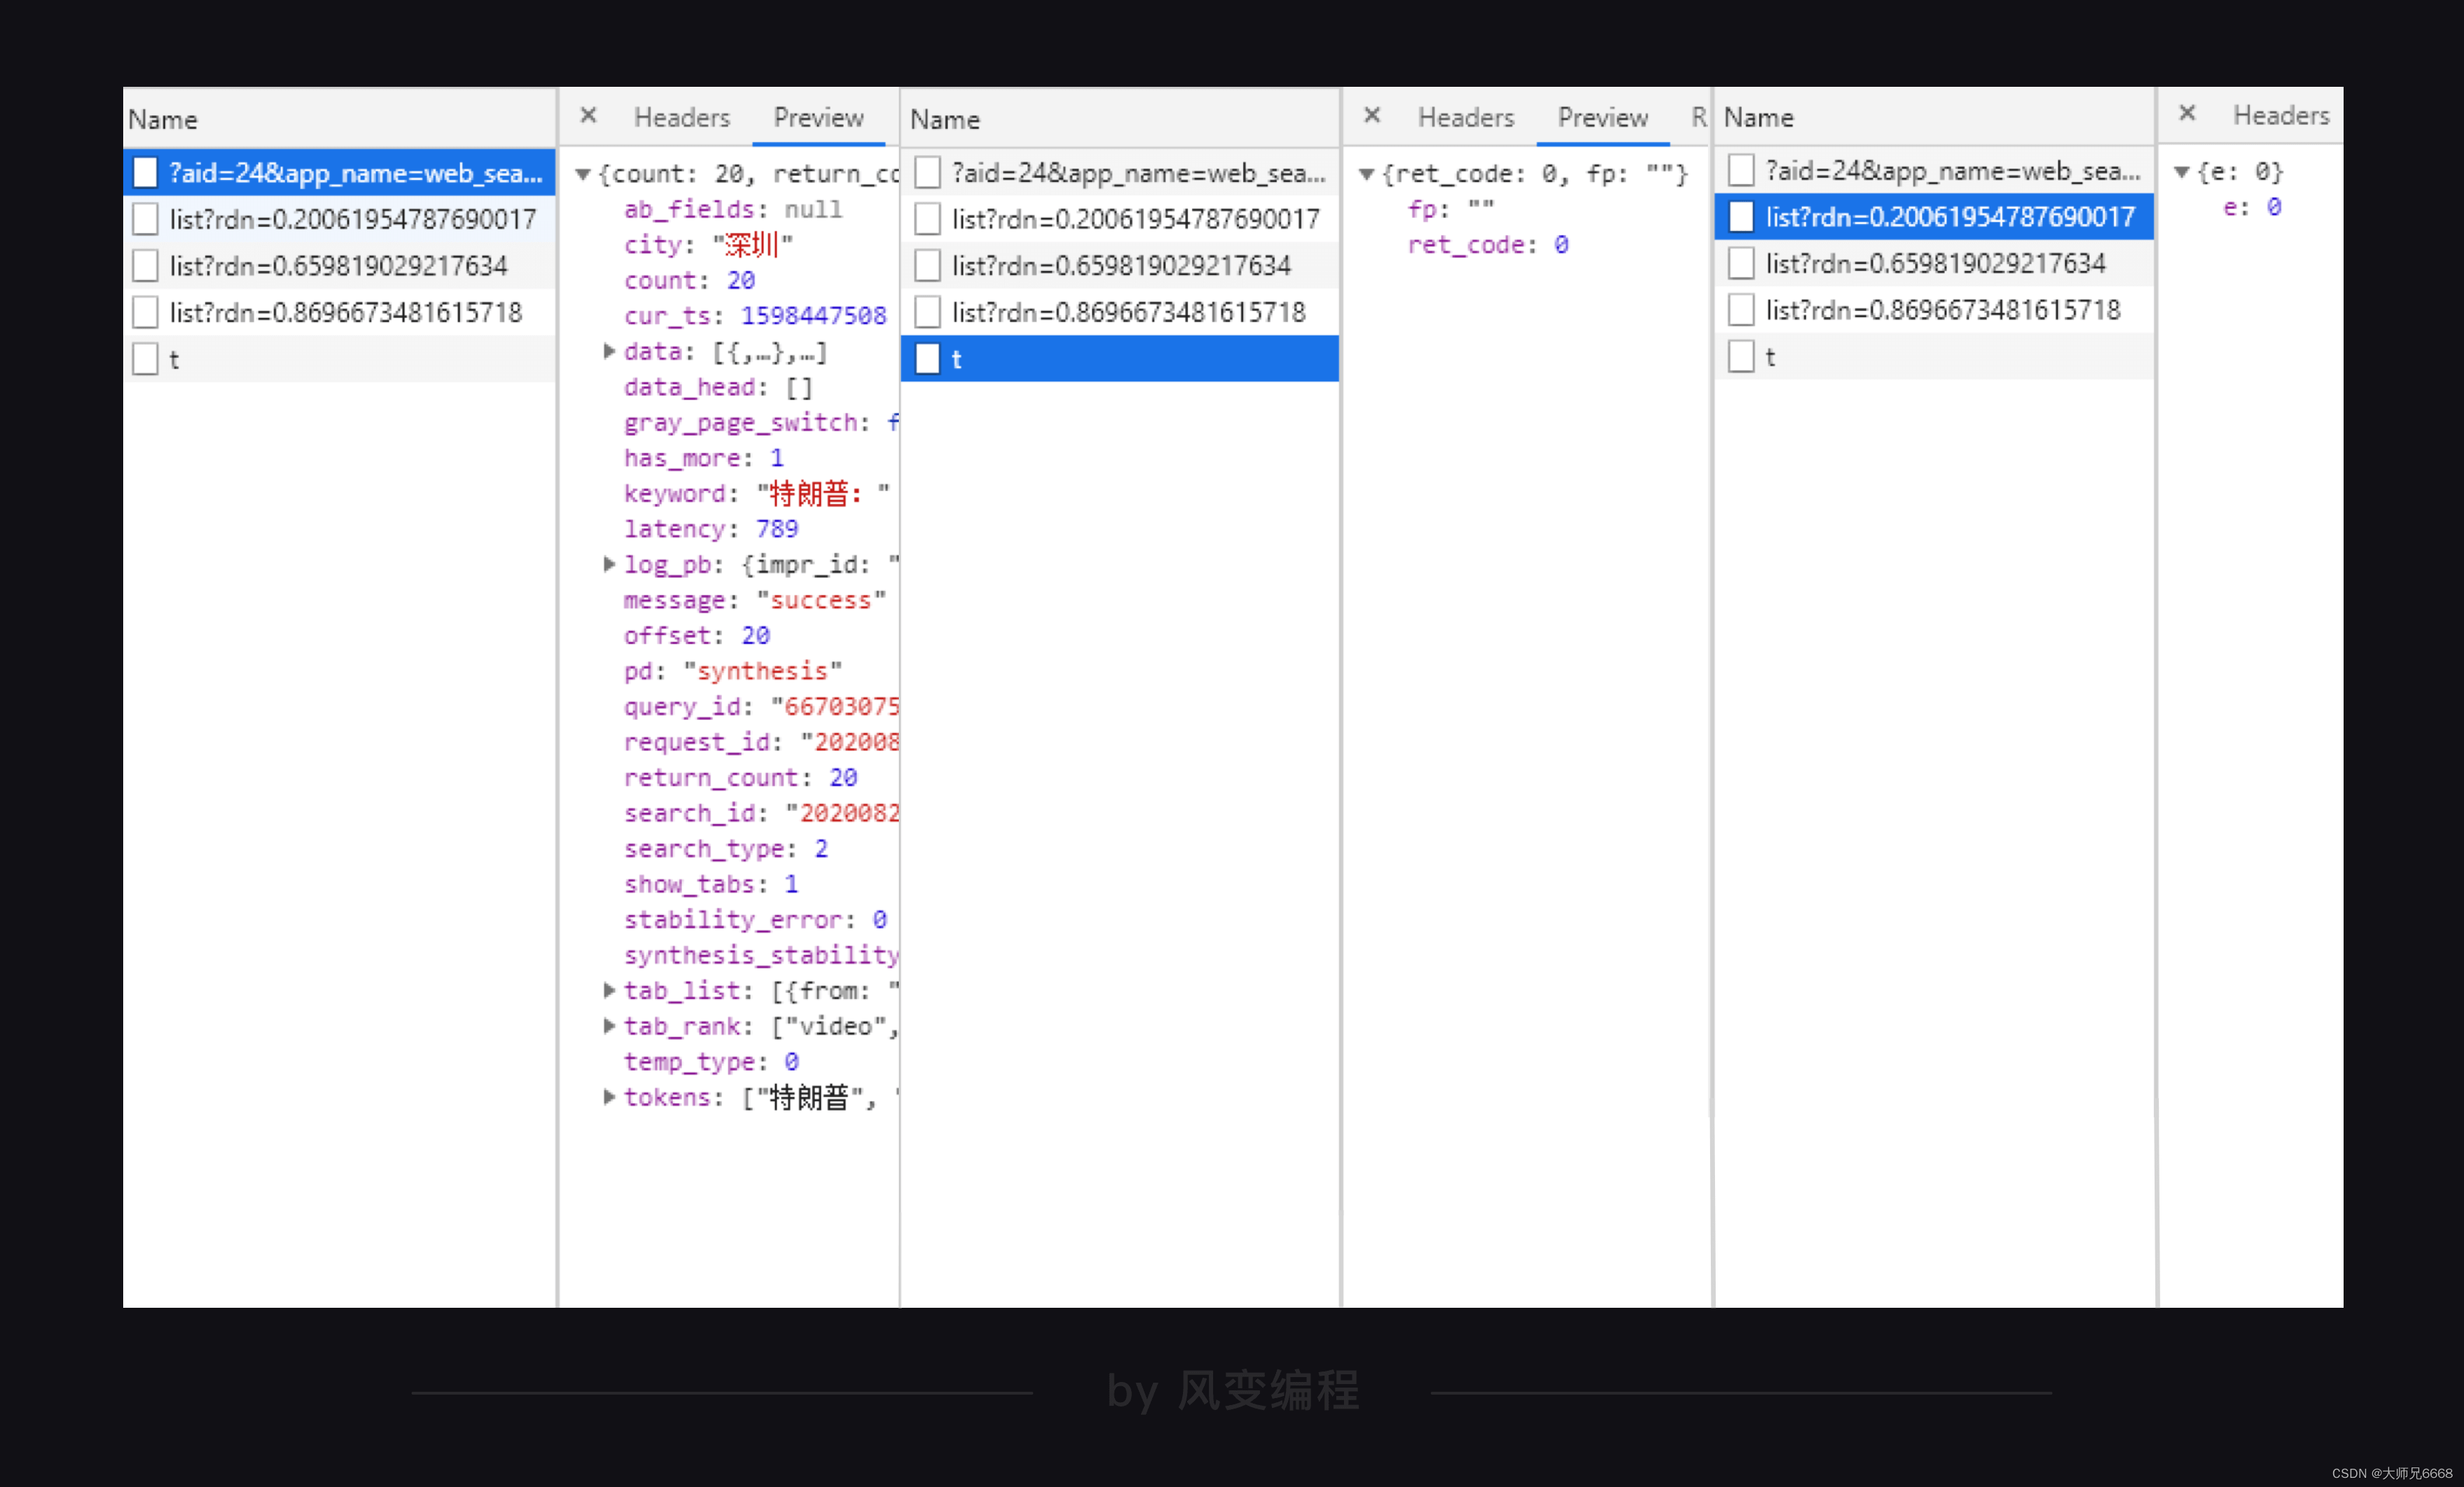Click file icon of list?rdn=0.8696… in left panel

(146, 313)
